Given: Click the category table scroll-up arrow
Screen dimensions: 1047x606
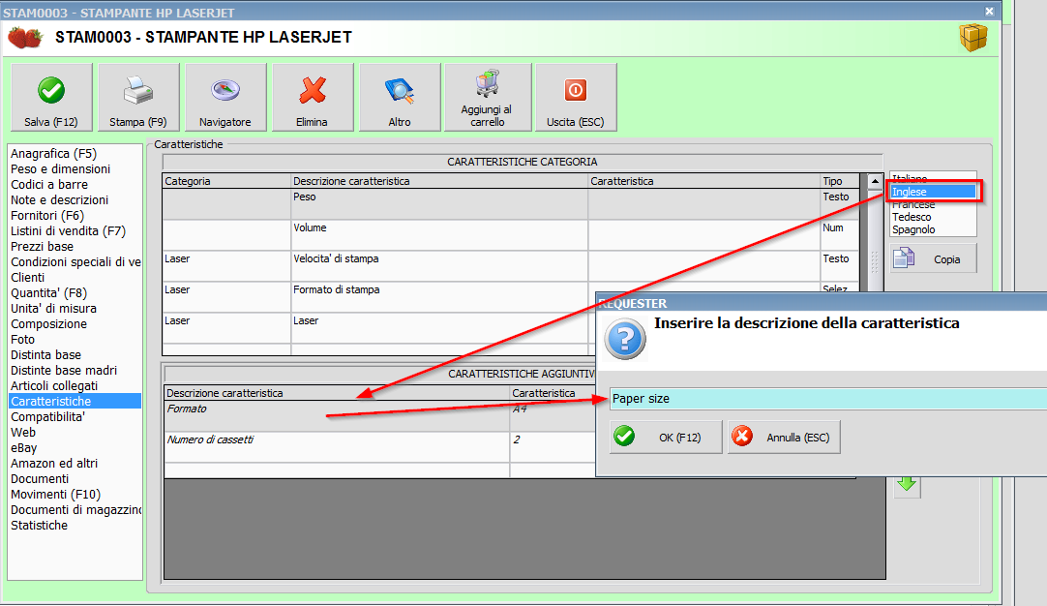Looking at the screenshot, I should click(x=875, y=181).
